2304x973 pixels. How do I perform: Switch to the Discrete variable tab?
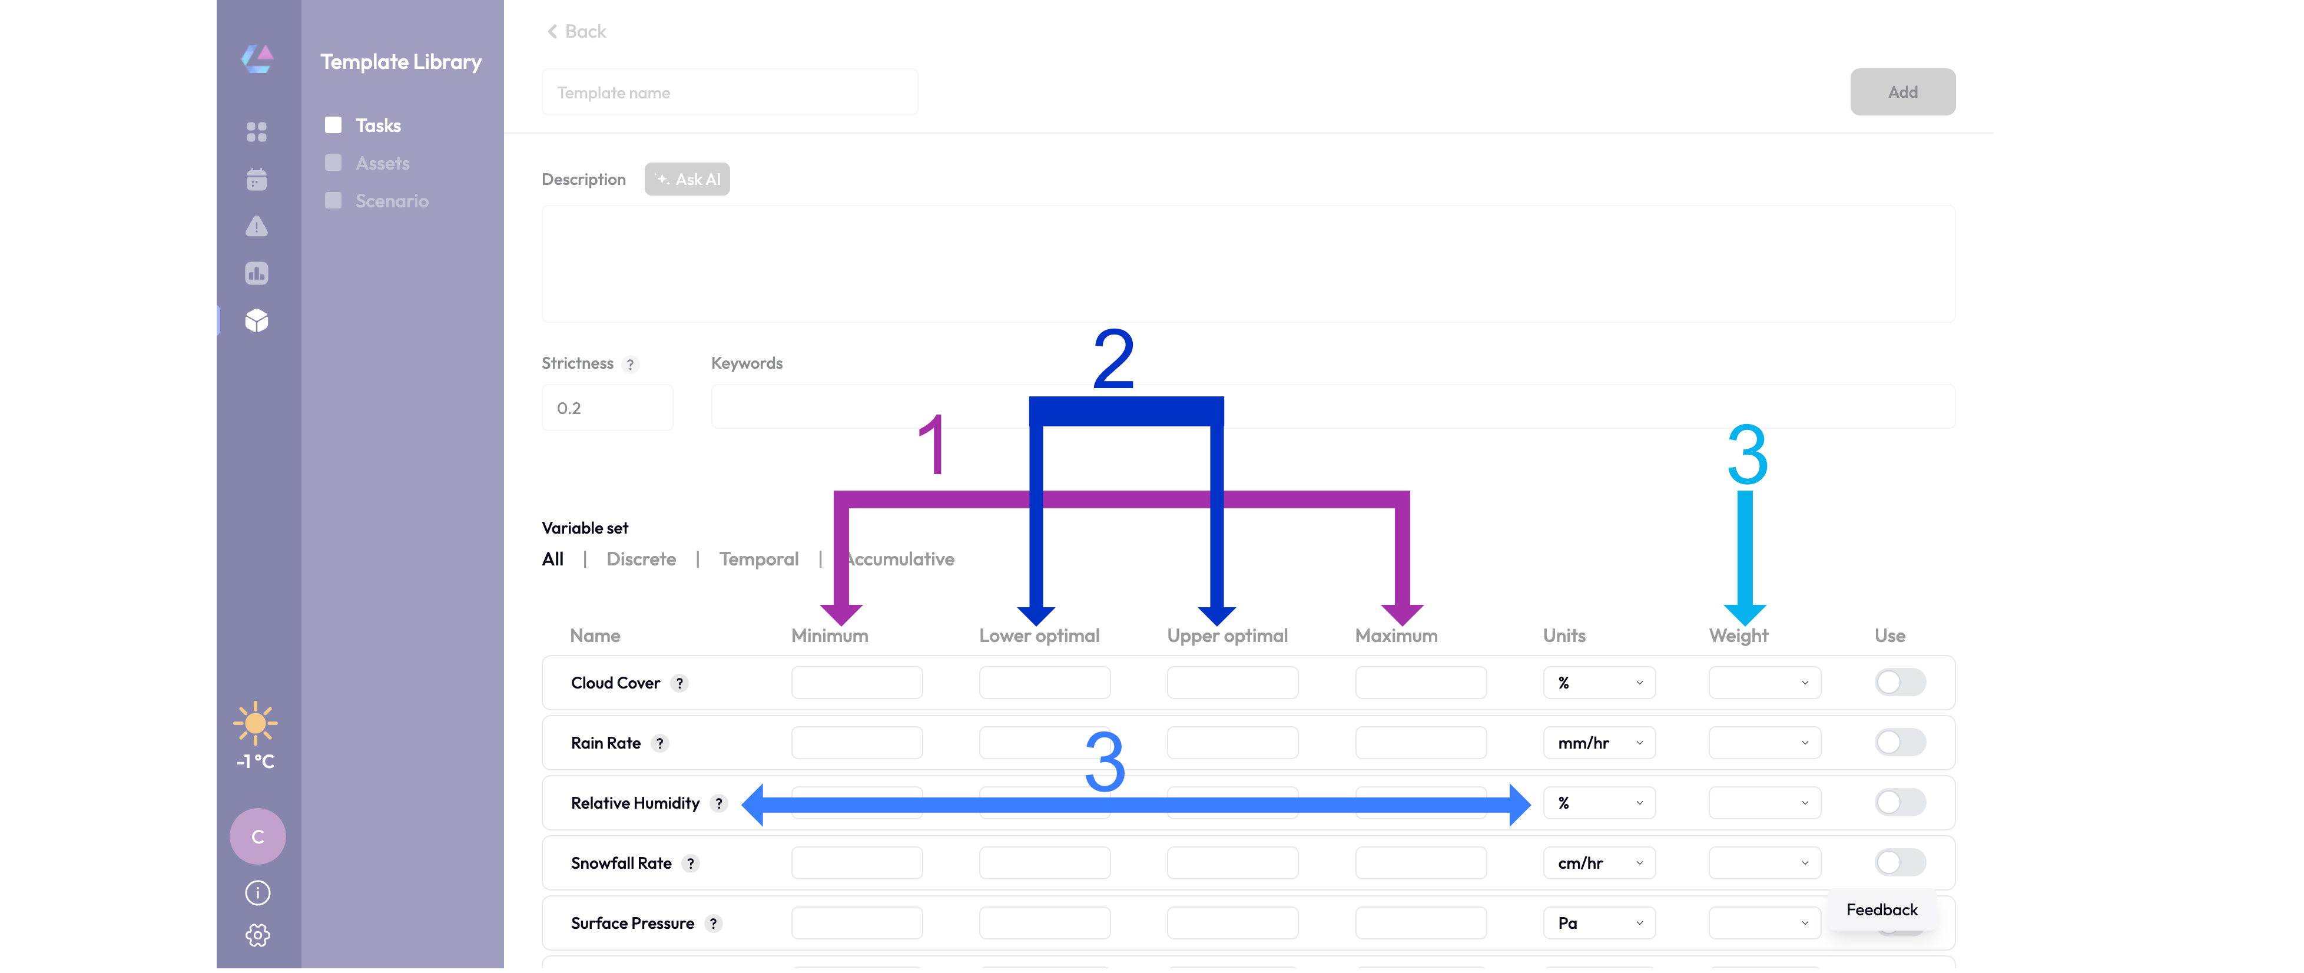point(641,559)
